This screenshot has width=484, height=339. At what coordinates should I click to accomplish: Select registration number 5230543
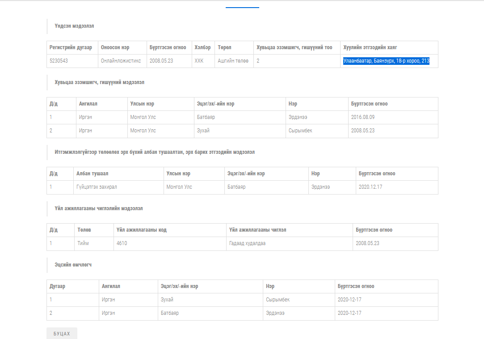(x=59, y=61)
